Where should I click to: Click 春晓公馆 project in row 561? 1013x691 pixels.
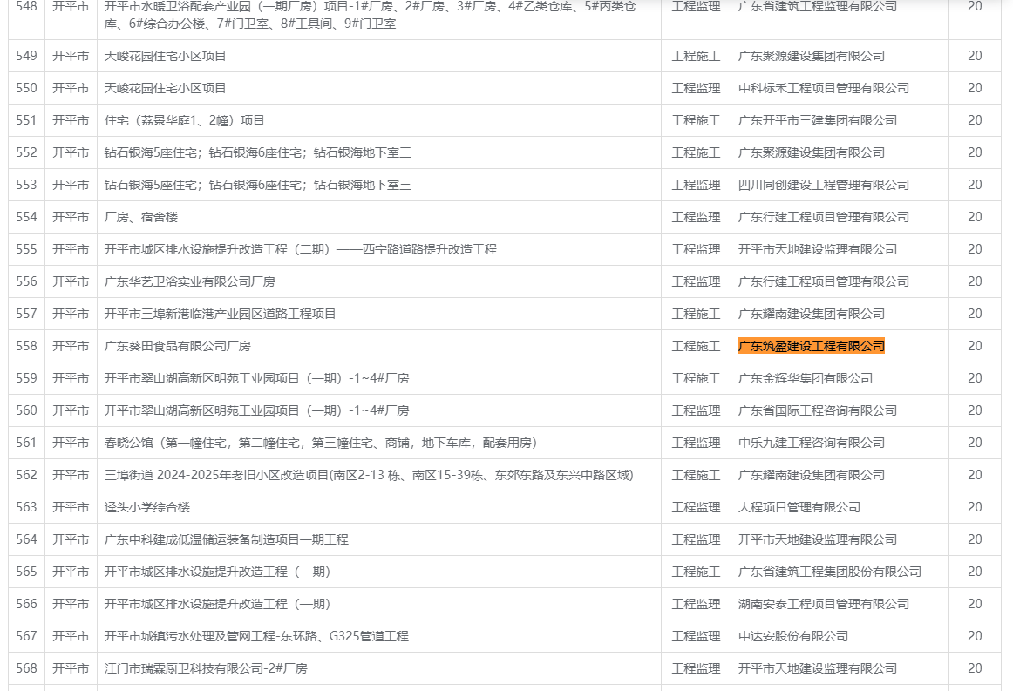point(321,443)
